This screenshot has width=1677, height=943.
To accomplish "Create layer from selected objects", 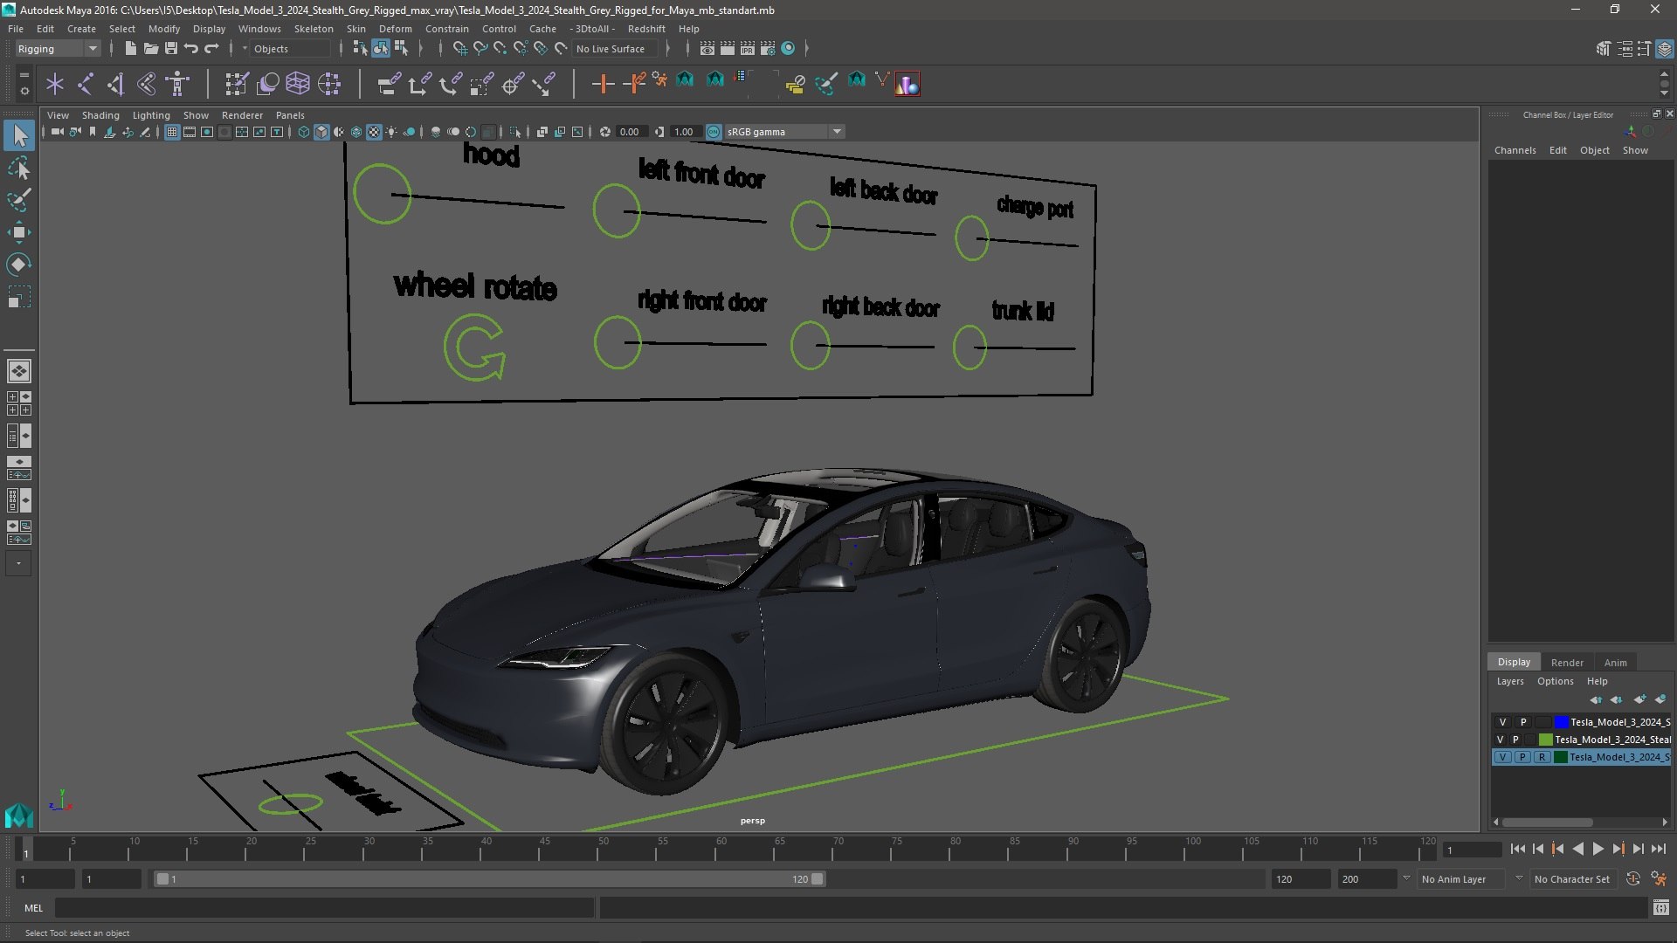I will pos(1660,699).
